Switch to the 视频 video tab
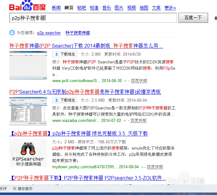 (x=131, y=8)
